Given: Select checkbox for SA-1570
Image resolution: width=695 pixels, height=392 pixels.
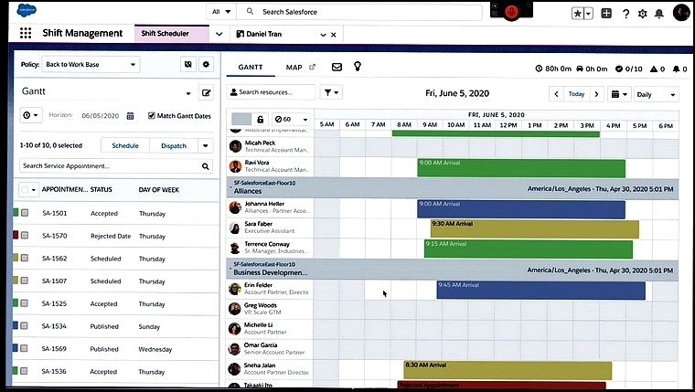Looking at the screenshot, I should pyautogui.click(x=25, y=236).
